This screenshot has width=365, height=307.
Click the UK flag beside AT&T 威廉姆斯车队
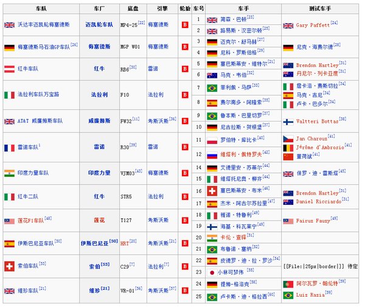(x=9, y=122)
